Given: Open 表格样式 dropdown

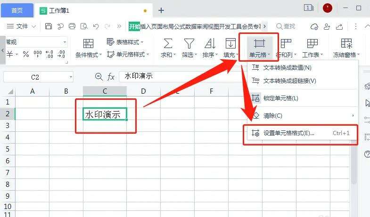Looking at the screenshot, I should 125,42.
